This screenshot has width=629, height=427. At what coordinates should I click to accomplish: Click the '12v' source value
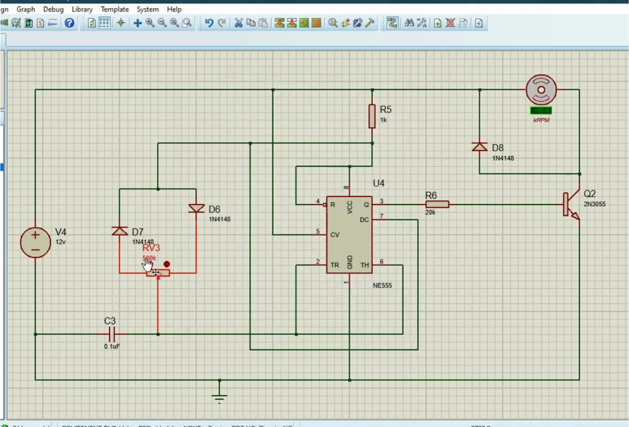click(60, 242)
